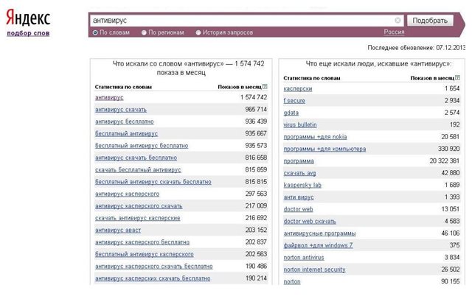Select the История запросов radio button
The width and height of the screenshot is (472, 296).
[x=198, y=32]
